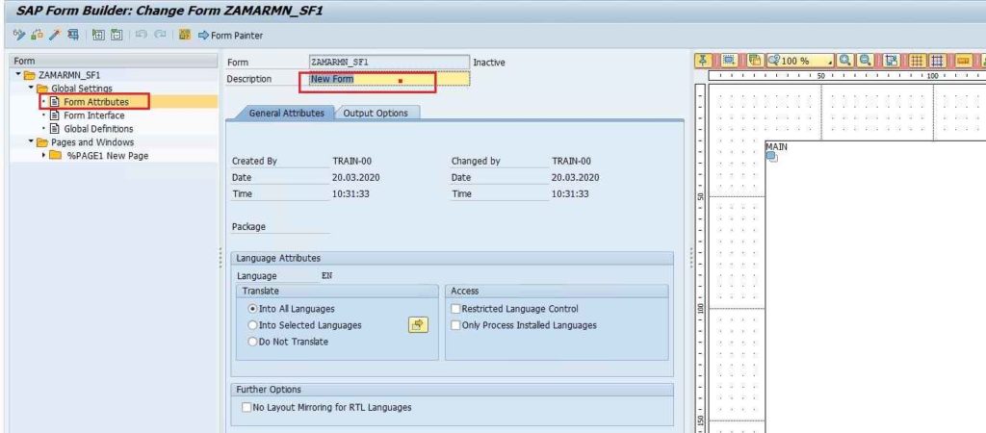
Task: Enable Only Process Installed Languages checkbox
Action: pyautogui.click(x=455, y=325)
